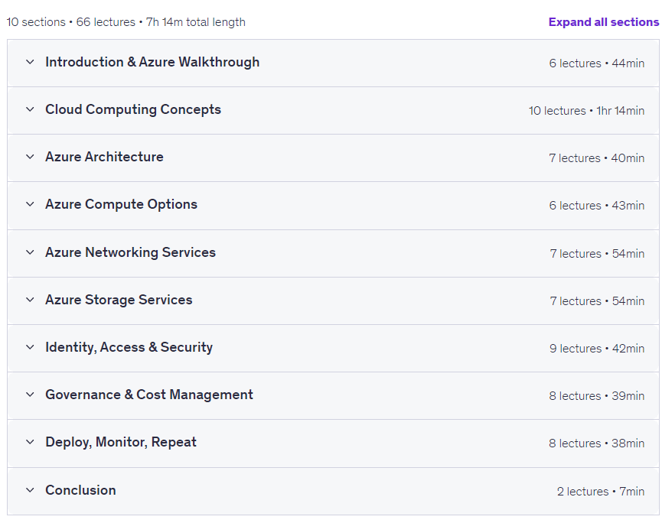This screenshot has width=662, height=523.
Task: Click the '9 lectures • 42min' label
Action: point(597,349)
